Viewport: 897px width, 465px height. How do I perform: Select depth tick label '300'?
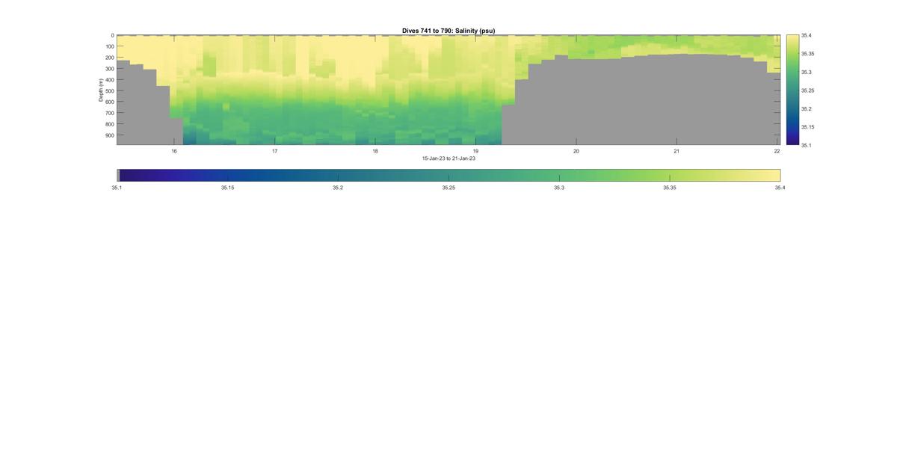pyautogui.click(x=109, y=69)
